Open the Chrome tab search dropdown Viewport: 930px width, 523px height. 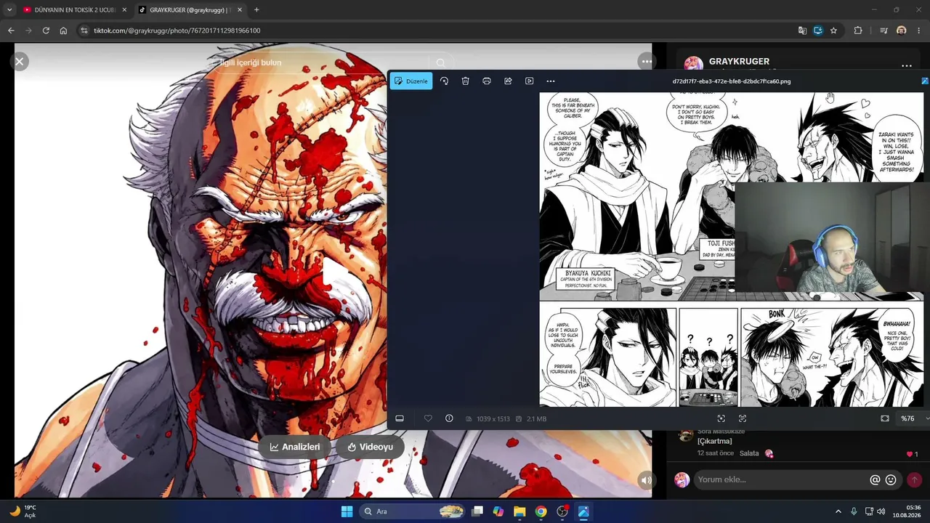click(9, 9)
